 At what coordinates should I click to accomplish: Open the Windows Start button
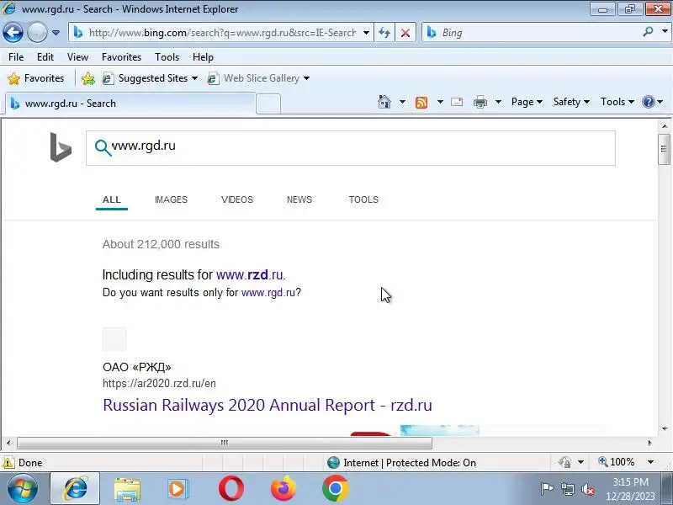[x=23, y=489]
